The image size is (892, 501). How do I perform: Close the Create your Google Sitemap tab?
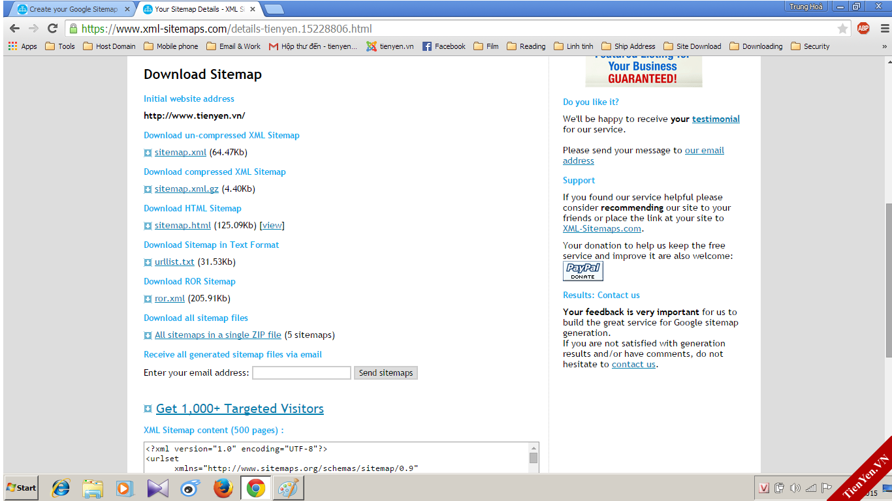(x=127, y=9)
